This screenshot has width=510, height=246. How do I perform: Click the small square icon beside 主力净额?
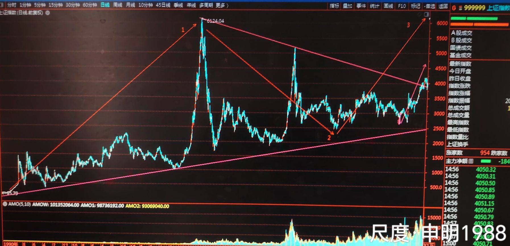[471, 161]
